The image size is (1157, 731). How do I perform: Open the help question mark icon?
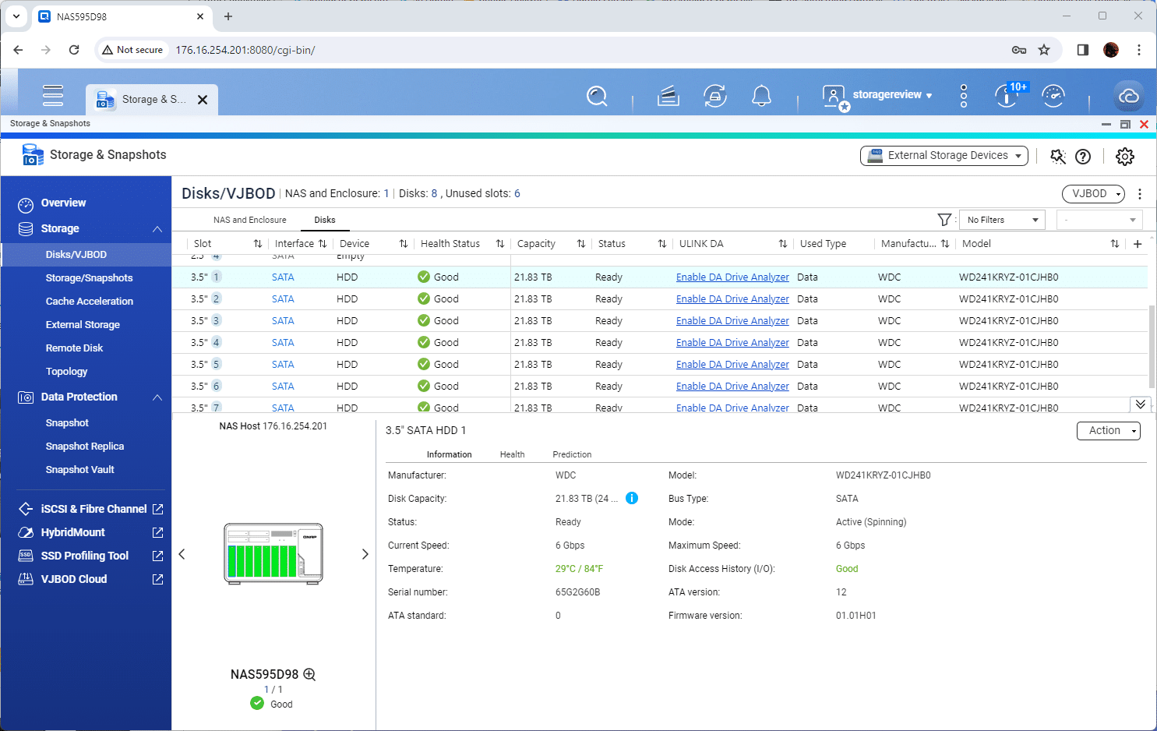pyautogui.click(x=1083, y=156)
